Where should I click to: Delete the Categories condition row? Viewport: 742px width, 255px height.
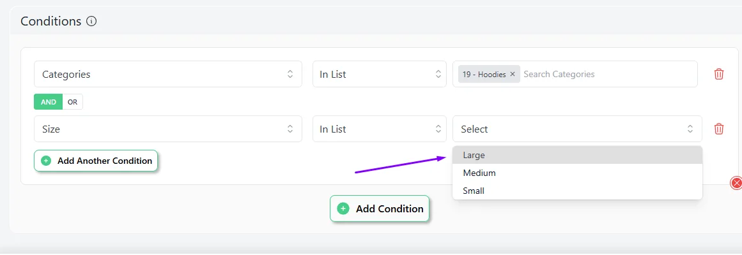[x=719, y=74]
